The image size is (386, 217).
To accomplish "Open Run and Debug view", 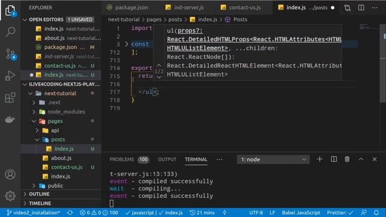I will [x=10, y=76].
